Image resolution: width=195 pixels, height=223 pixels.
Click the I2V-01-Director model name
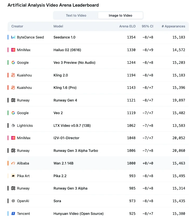66,138
